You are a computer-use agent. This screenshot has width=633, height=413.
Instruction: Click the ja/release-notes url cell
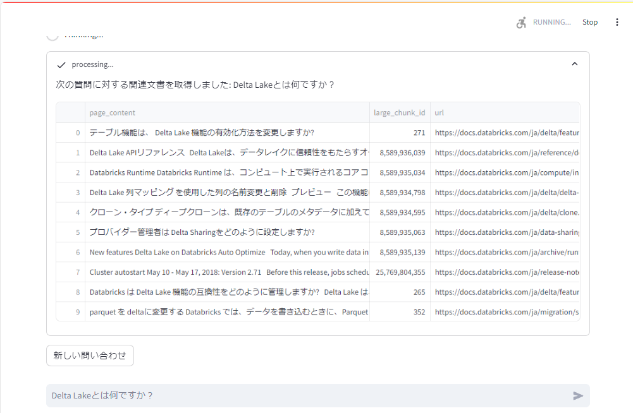coord(505,272)
